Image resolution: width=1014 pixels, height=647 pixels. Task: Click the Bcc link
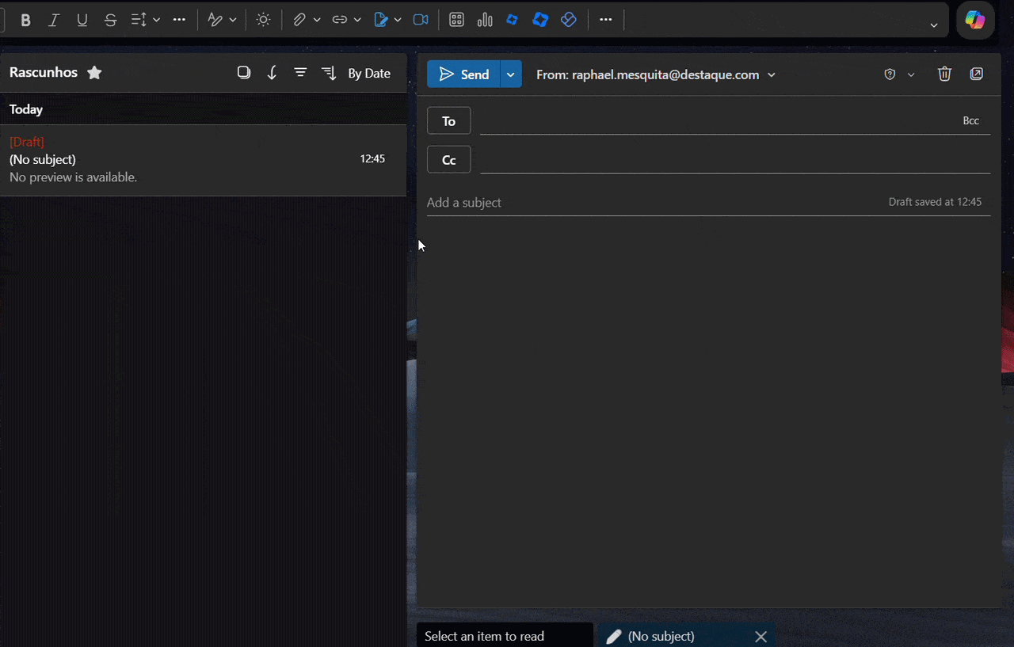click(970, 121)
